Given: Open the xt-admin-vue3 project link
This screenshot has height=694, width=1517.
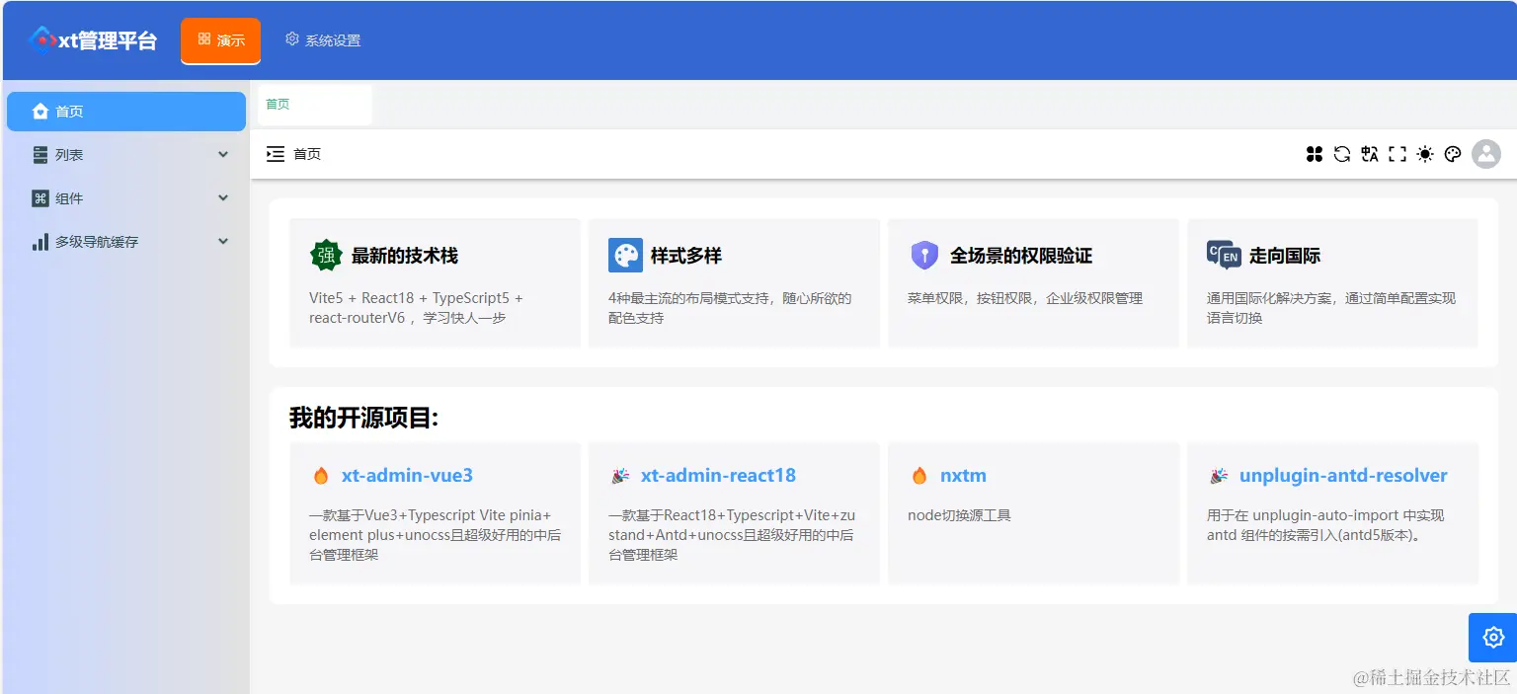Looking at the screenshot, I should (407, 476).
